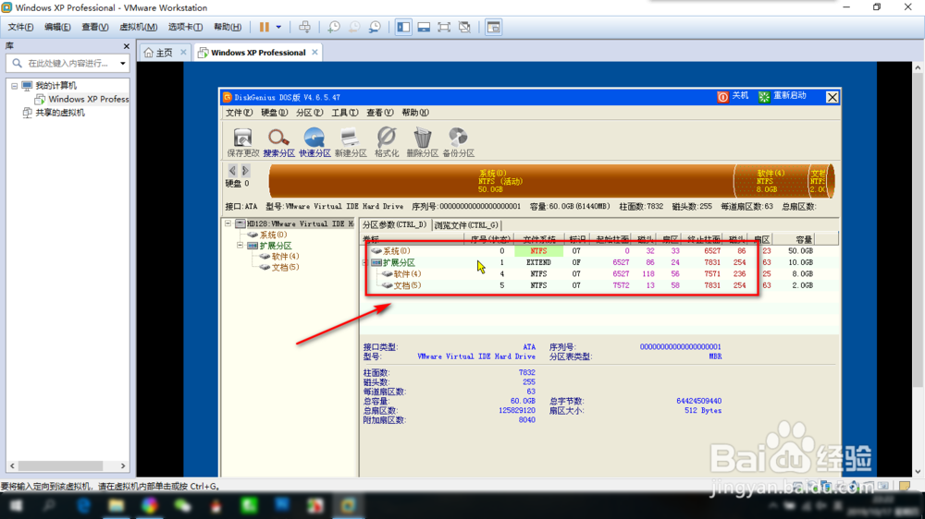This screenshot has height=519, width=925.
Task: Open VMware 选项卡(T) menu
Action: [x=185, y=27]
